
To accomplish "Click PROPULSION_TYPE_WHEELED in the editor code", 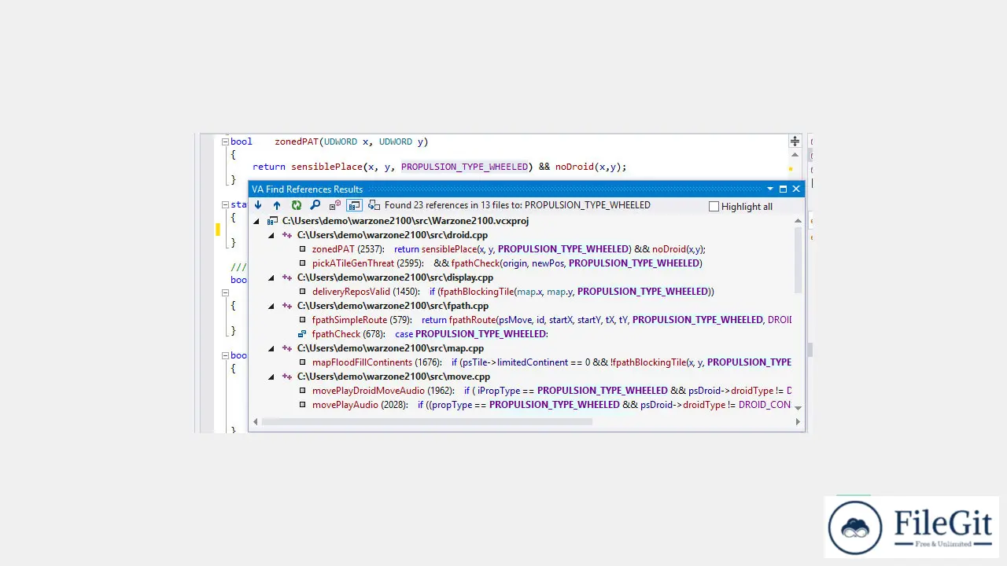I will coord(465,167).
